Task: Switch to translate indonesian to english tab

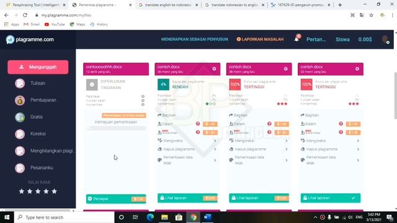Action: (x=234, y=5)
